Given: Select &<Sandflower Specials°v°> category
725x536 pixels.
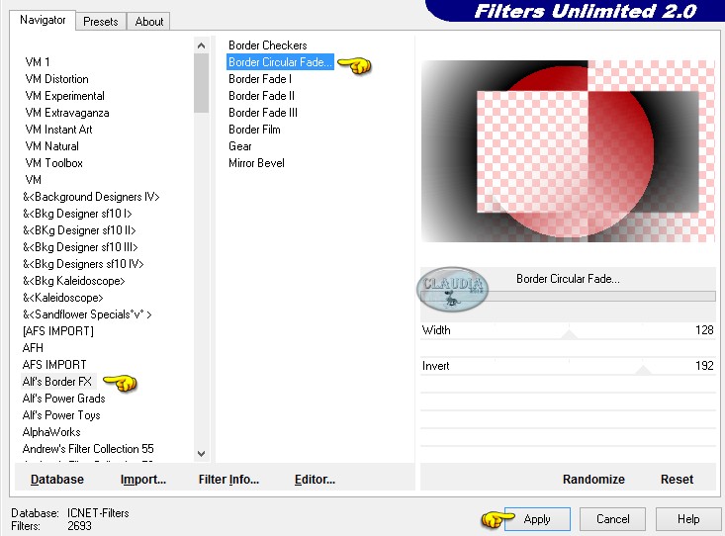Looking at the screenshot, I should [87, 314].
